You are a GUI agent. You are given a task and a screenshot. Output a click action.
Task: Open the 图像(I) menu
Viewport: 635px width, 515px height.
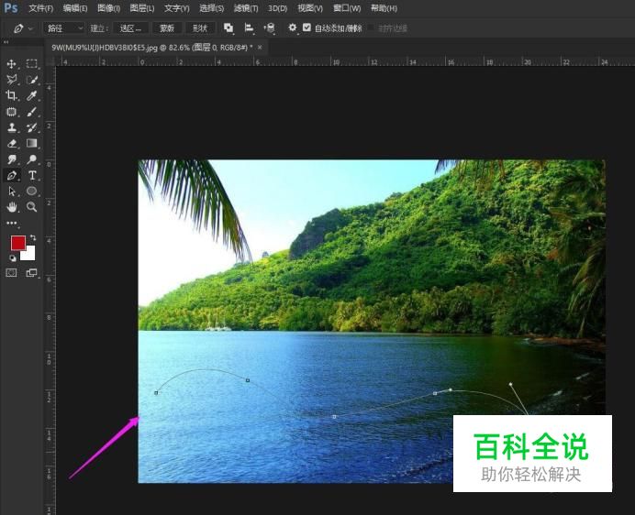tap(108, 8)
